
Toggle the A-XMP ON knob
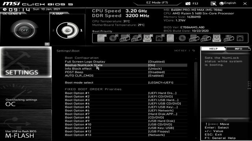tap(67, 30)
